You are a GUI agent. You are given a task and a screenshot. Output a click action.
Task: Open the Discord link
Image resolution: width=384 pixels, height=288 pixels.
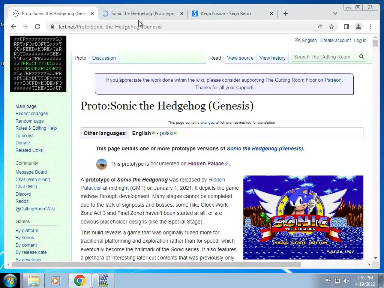tap(23, 194)
